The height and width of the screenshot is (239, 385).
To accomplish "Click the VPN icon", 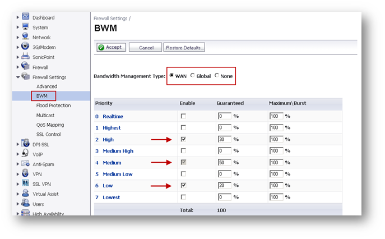I will coord(25,173).
